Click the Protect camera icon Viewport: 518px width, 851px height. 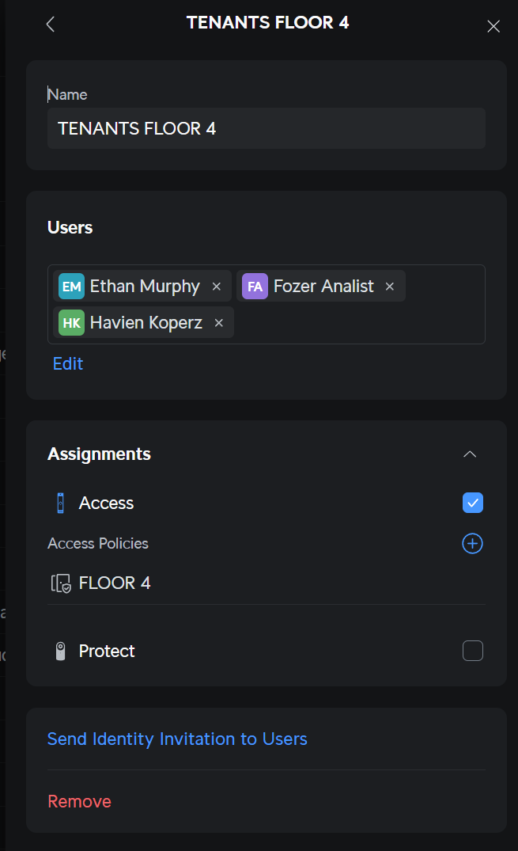point(60,652)
